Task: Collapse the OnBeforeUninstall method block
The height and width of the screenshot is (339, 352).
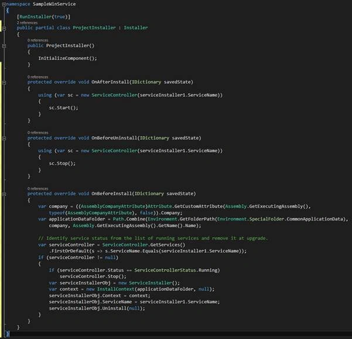Action: 4,138
